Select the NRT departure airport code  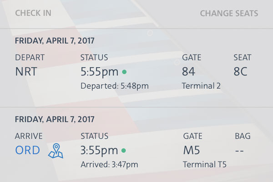26,71
